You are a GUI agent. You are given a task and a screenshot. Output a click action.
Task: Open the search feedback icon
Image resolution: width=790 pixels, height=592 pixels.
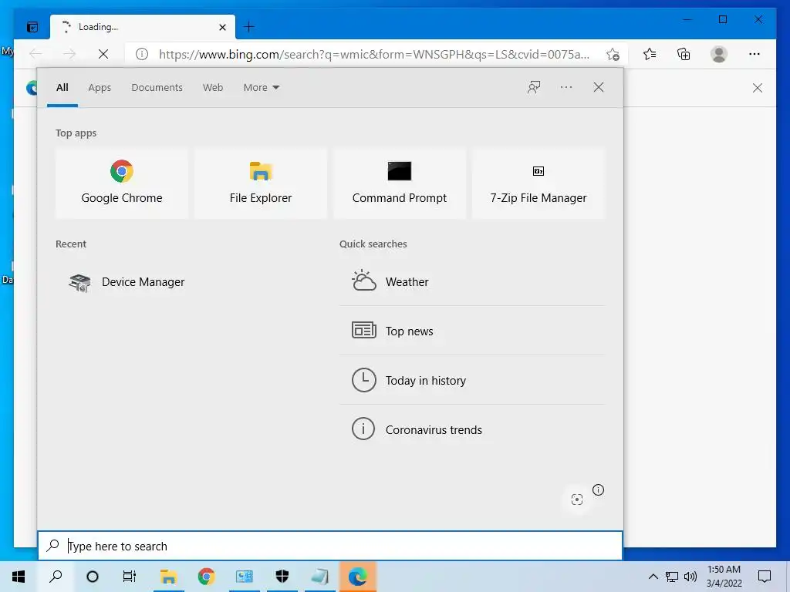(534, 87)
